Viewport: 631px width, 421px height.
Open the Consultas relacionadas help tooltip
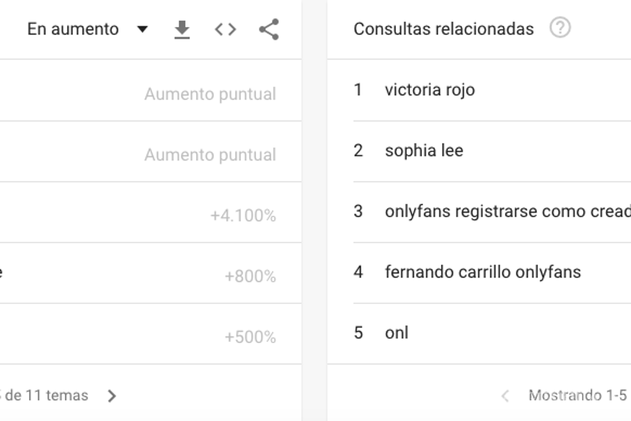coord(558,28)
